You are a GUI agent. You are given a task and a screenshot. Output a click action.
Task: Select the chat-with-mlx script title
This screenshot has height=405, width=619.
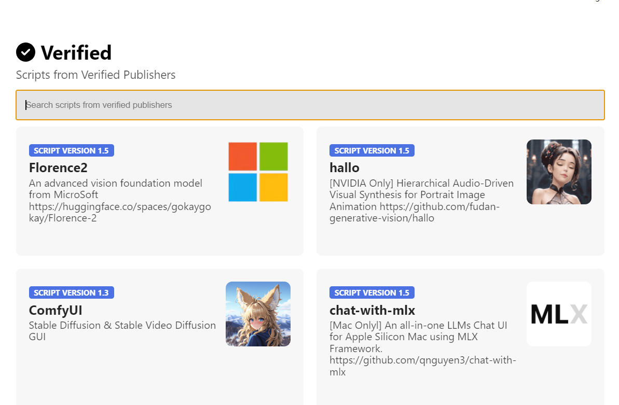pyautogui.click(x=372, y=310)
